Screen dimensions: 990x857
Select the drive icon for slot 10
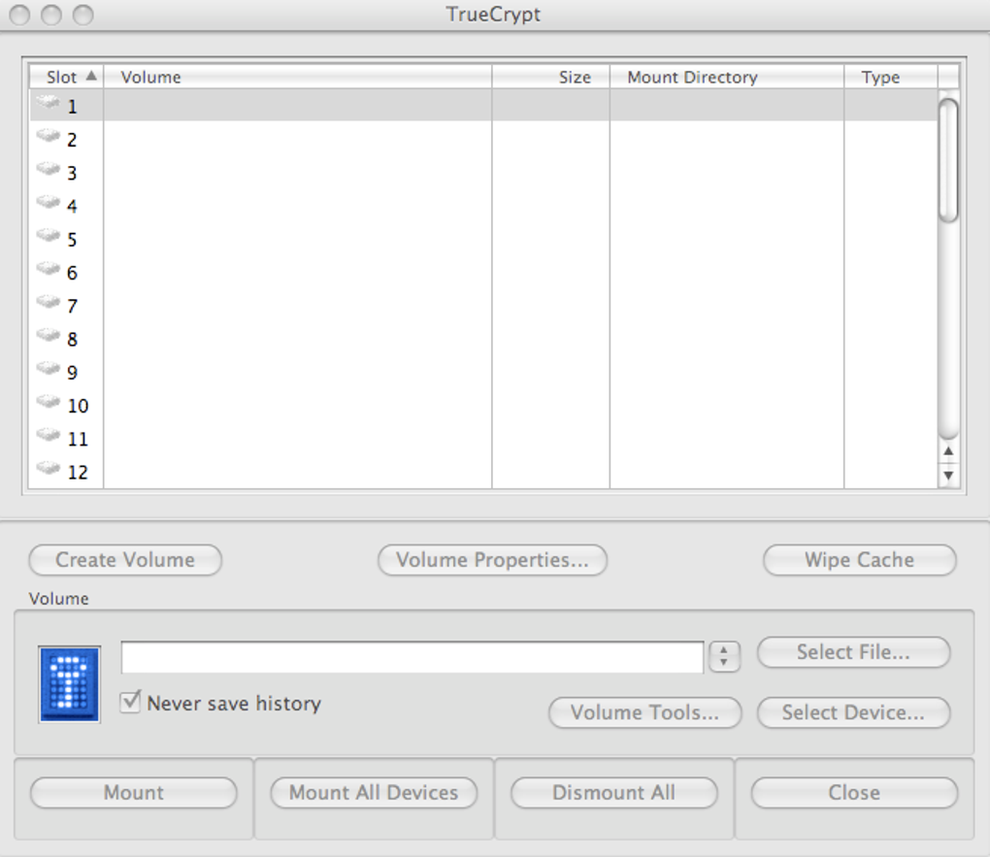(x=48, y=402)
